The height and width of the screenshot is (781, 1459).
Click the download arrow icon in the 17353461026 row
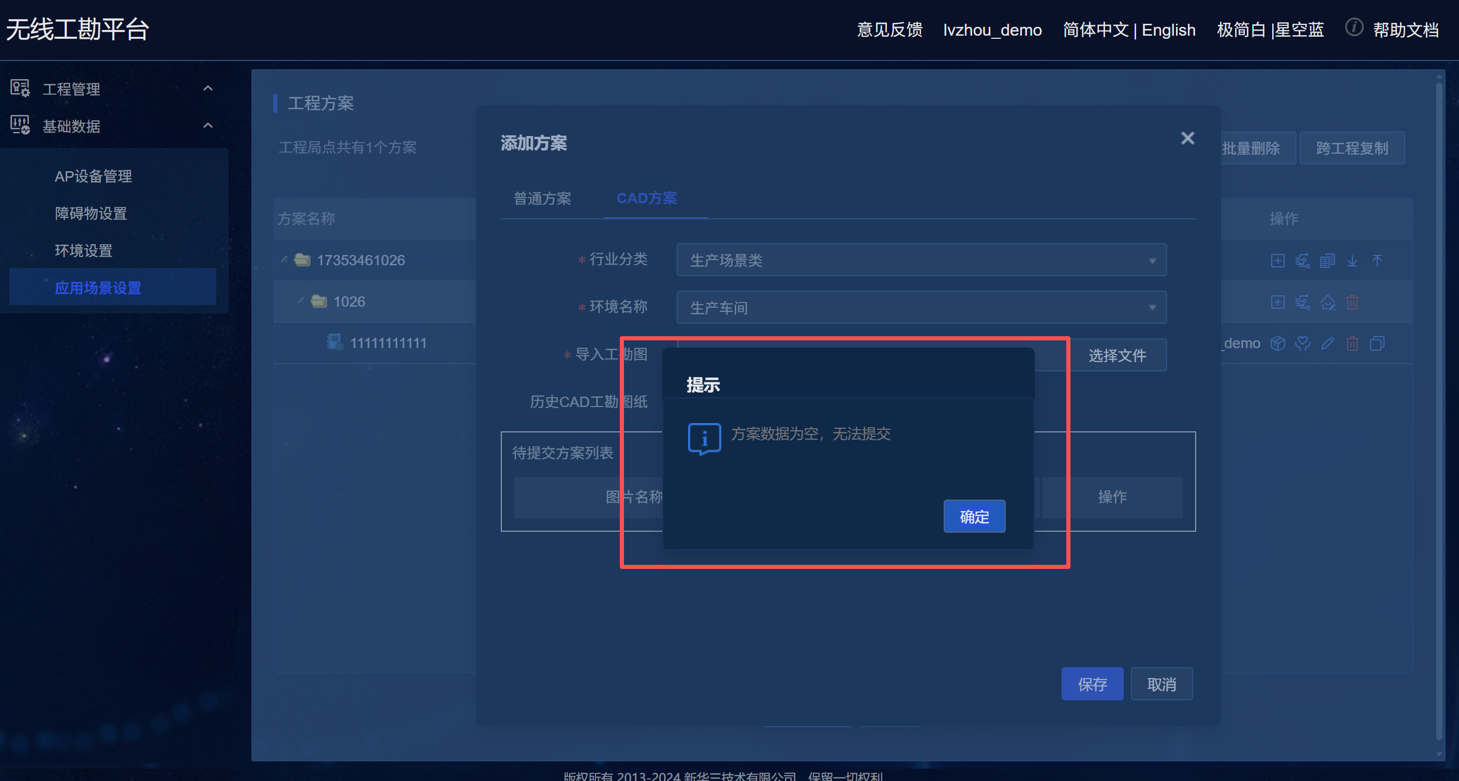coord(1352,261)
